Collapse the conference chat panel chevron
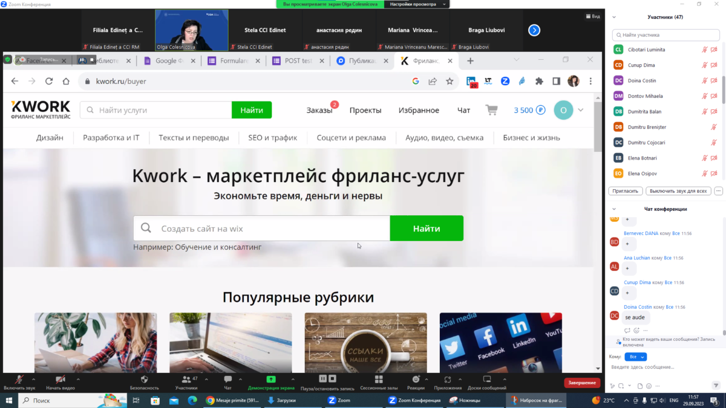 [614, 209]
